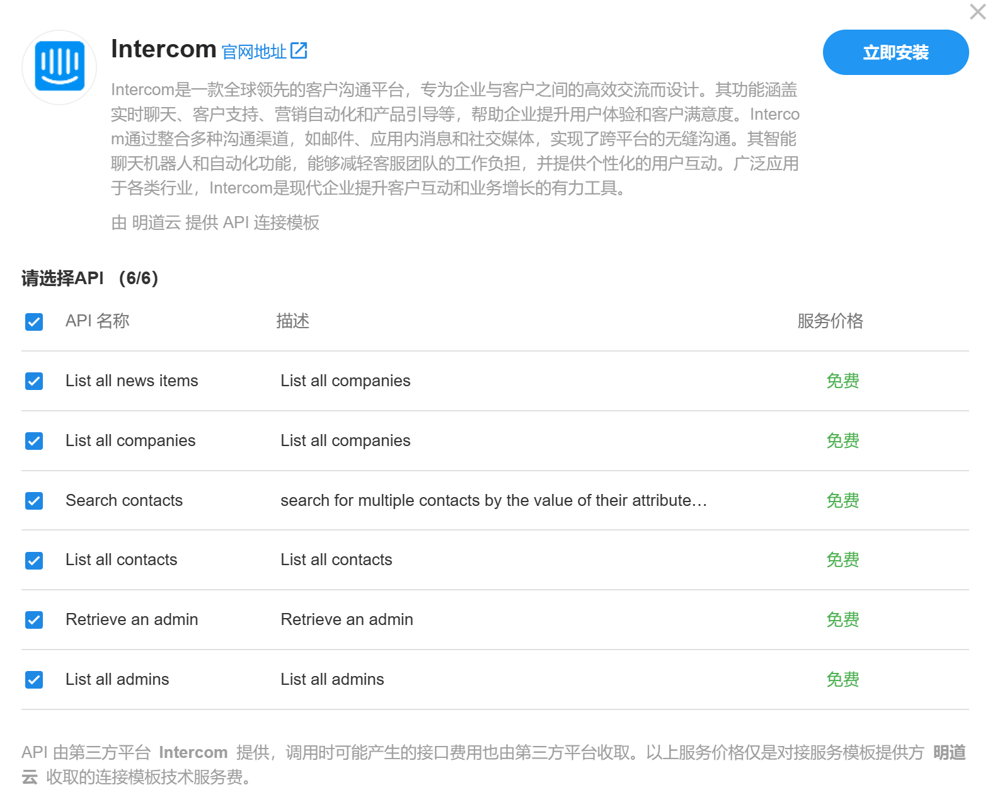Click the API name 'List all companies'
The width and height of the screenshot is (995, 797).
[x=130, y=440]
